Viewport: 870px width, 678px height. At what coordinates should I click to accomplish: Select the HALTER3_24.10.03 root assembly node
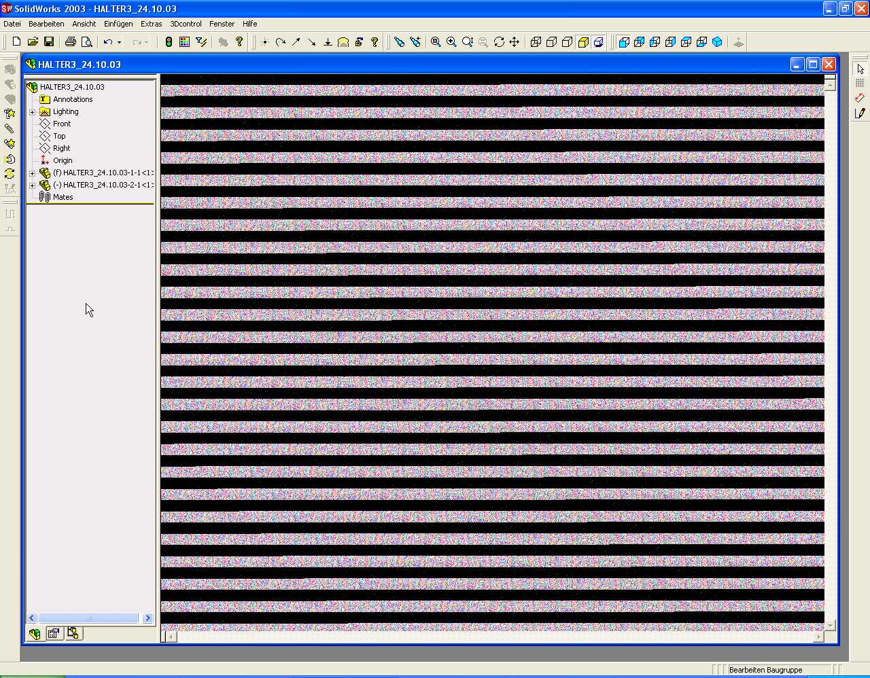tap(72, 87)
